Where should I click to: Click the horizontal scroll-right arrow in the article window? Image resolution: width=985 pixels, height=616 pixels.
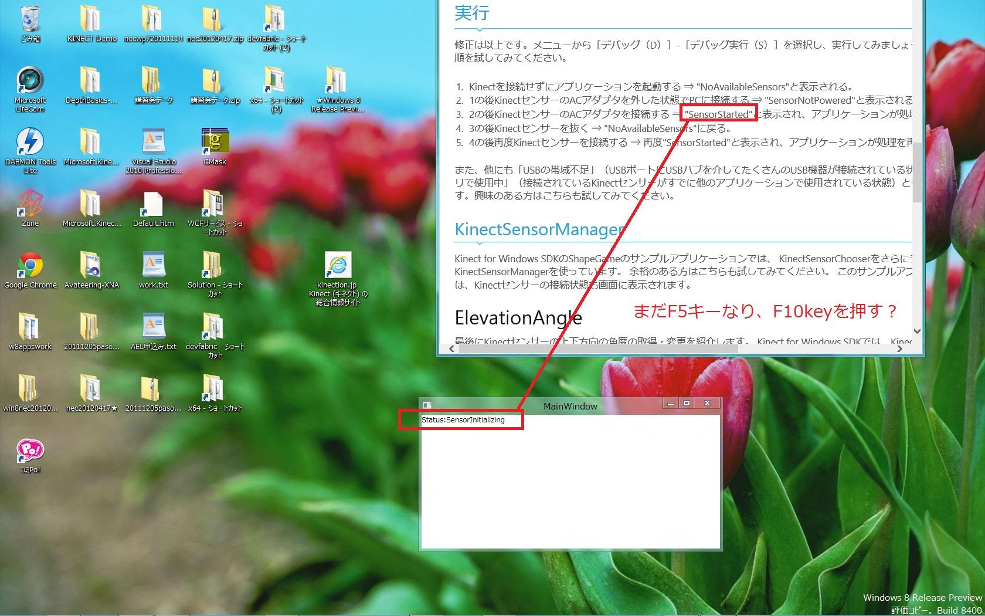900,348
